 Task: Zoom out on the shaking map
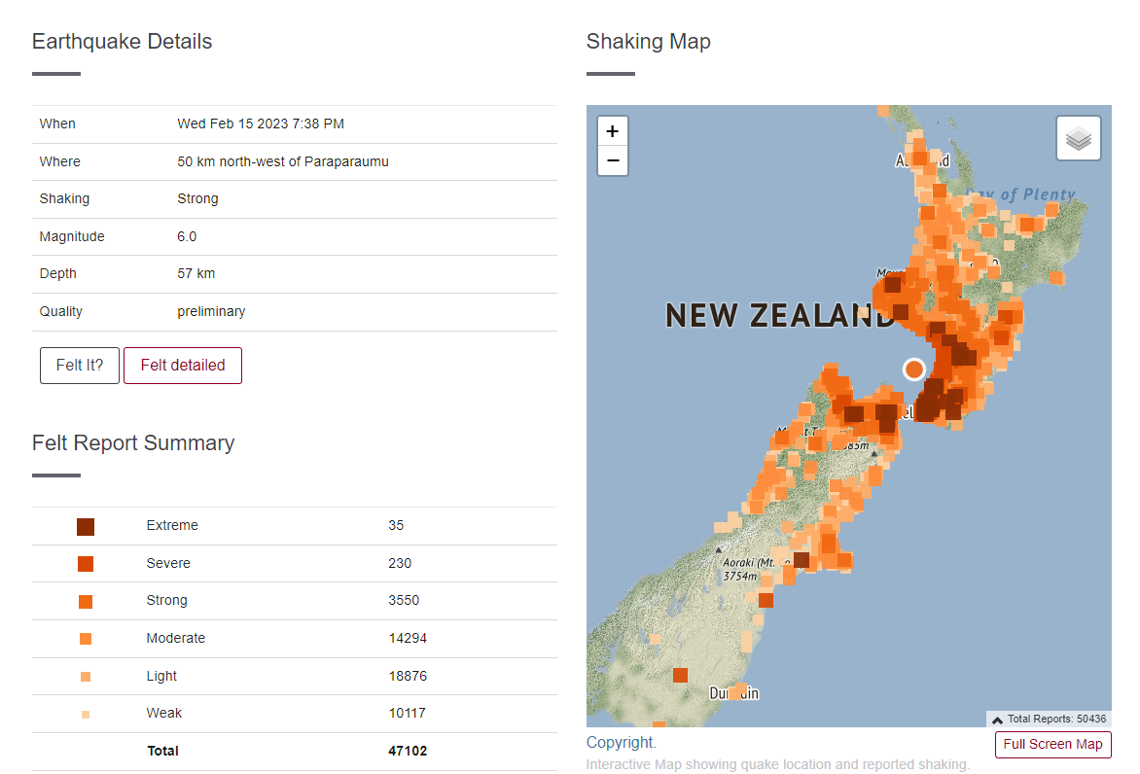612,160
